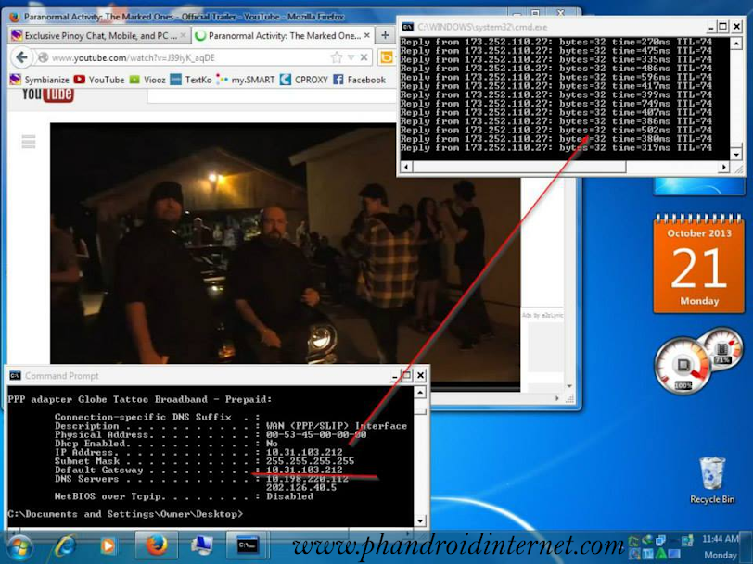Image resolution: width=753 pixels, height=564 pixels.
Task: Close the Command Prompt window
Action: click(x=420, y=375)
